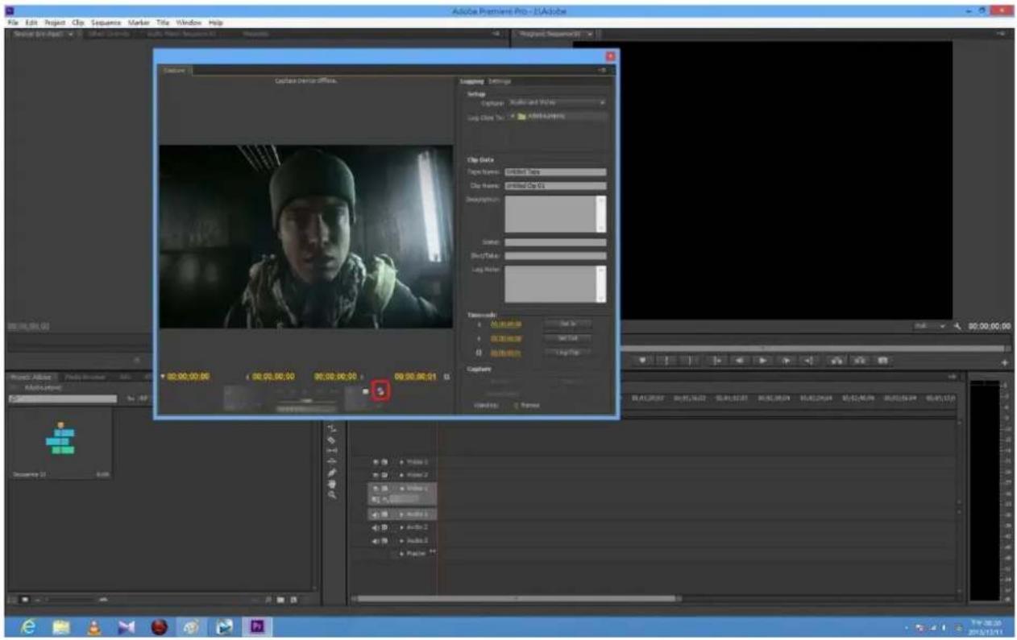
Task: Select the Razor tool
Action: tap(331, 440)
